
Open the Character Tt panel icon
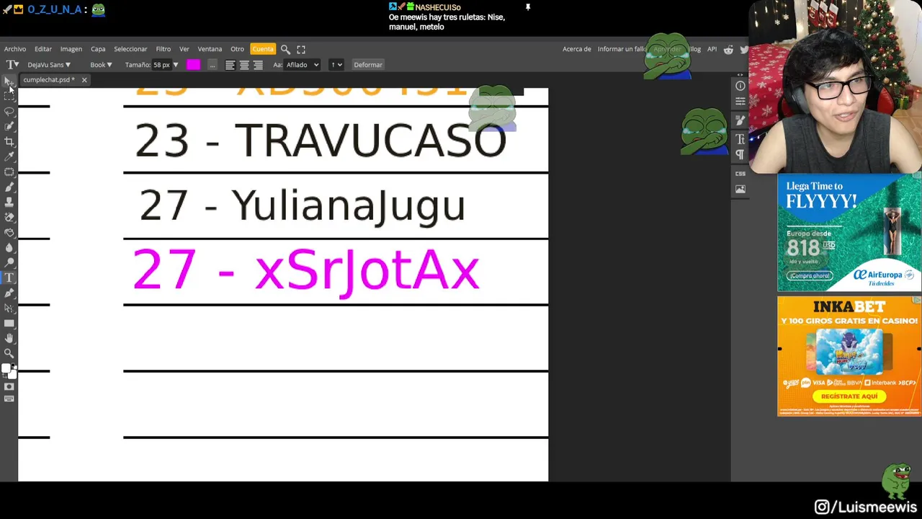click(x=740, y=139)
